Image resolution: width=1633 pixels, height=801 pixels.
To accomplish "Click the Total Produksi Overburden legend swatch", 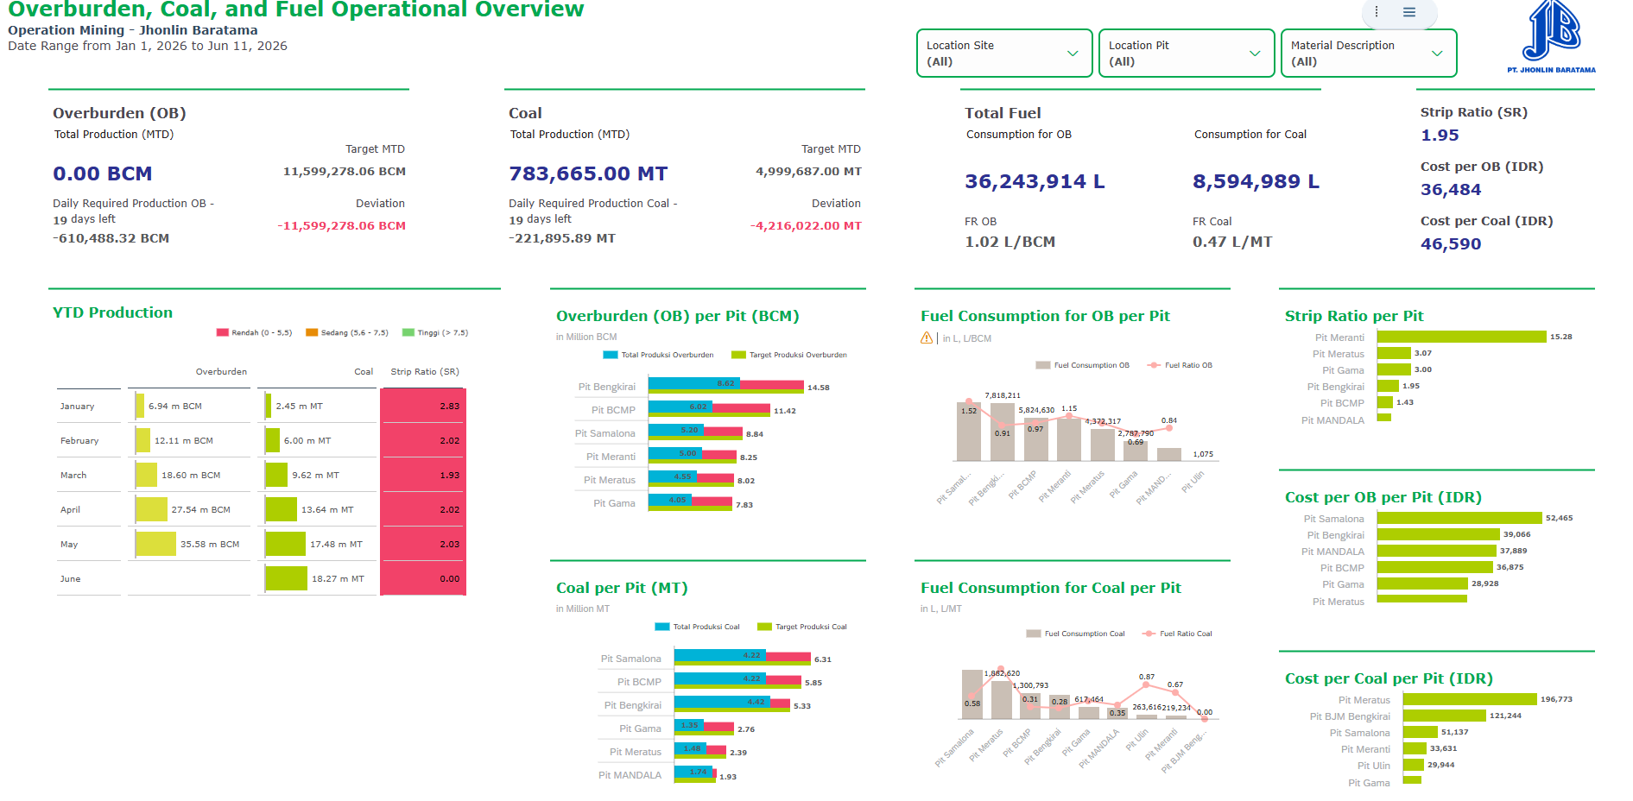I will (611, 355).
